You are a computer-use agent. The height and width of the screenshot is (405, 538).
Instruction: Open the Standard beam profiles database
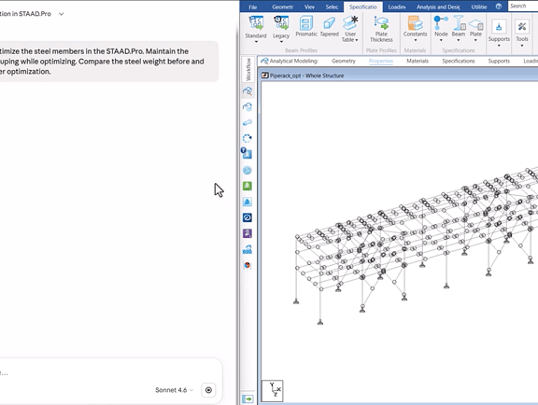(256, 27)
